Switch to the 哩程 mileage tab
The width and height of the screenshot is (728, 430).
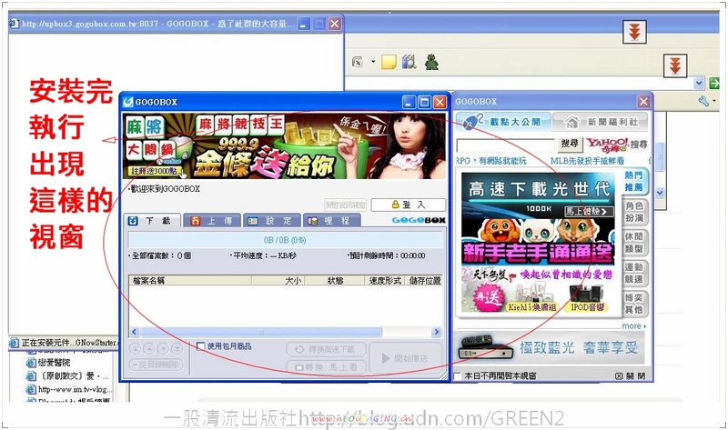(x=331, y=221)
